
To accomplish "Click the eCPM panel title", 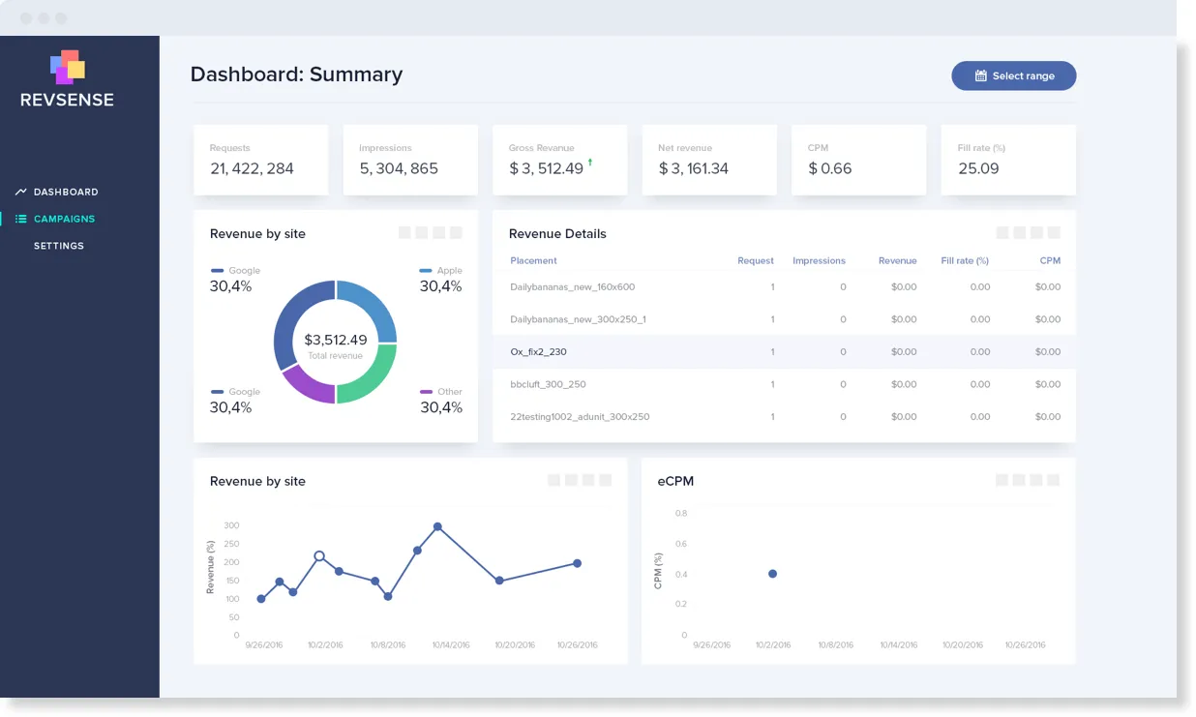I will tap(675, 481).
